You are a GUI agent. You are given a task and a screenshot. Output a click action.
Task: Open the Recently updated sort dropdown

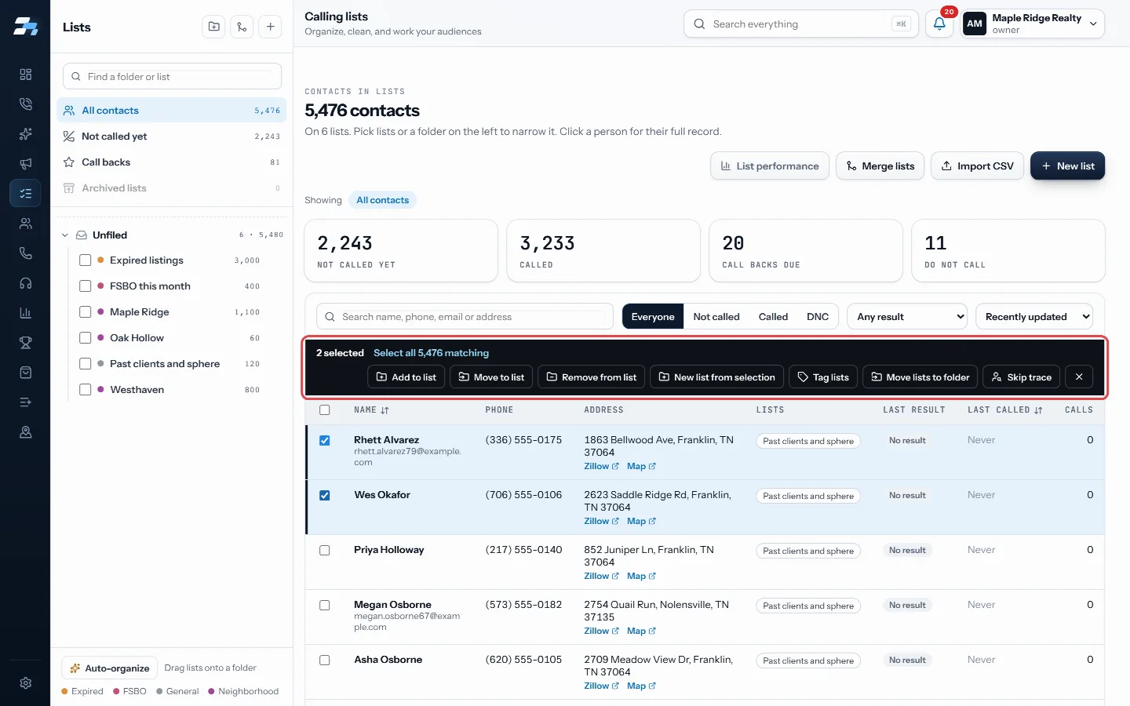tap(1034, 317)
